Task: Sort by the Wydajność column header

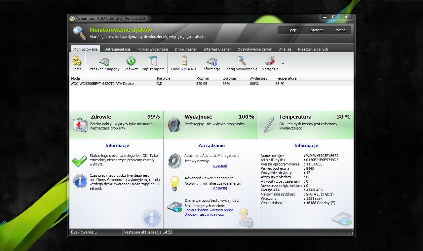Action: [261, 78]
